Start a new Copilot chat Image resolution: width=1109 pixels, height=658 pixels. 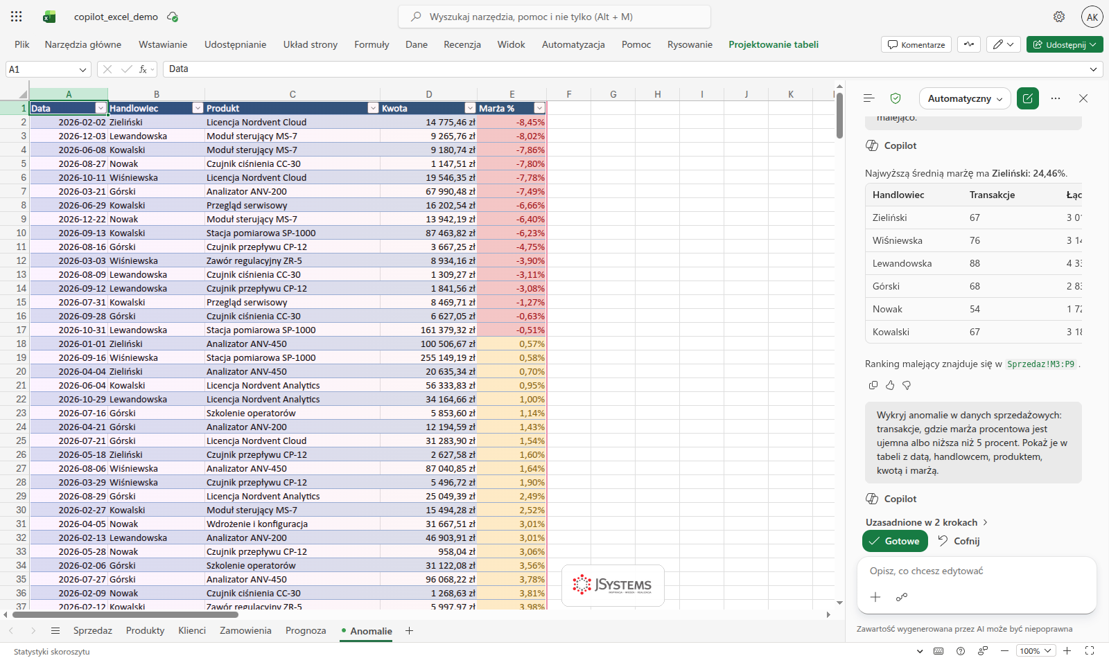pyautogui.click(x=1028, y=98)
